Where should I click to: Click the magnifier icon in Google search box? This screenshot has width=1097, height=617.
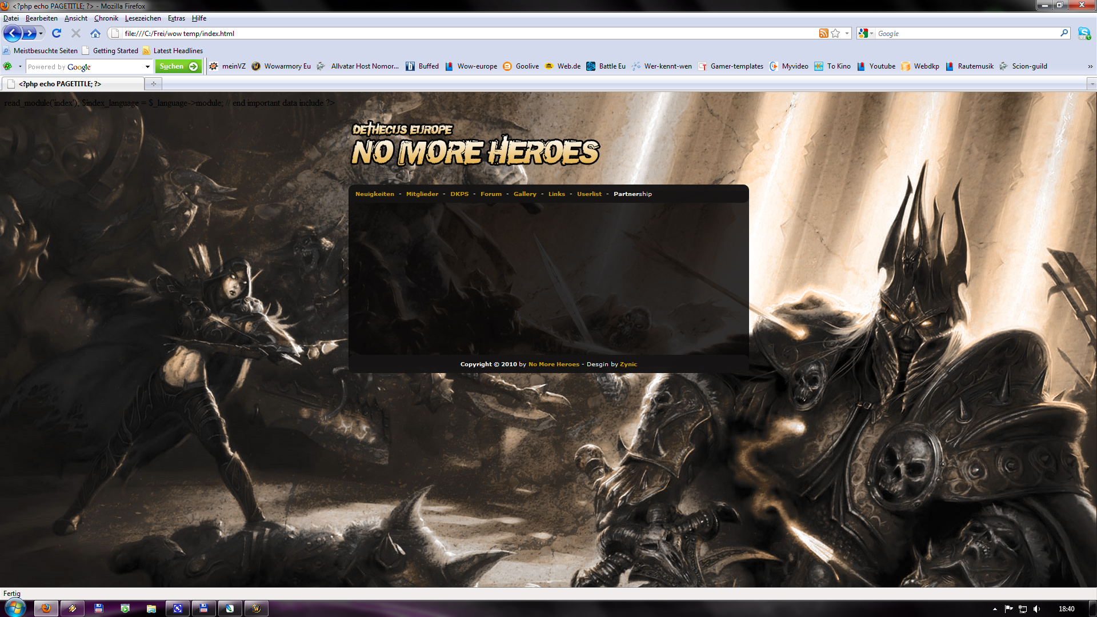pyautogui.click(x=1064, y=33)
